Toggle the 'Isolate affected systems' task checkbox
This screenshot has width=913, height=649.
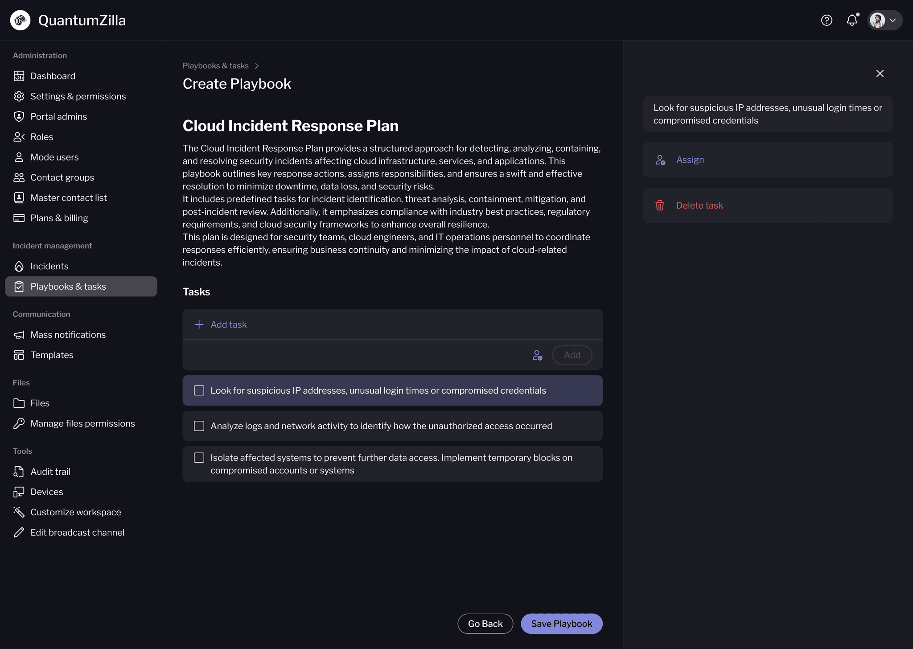(x=199, y=458)
